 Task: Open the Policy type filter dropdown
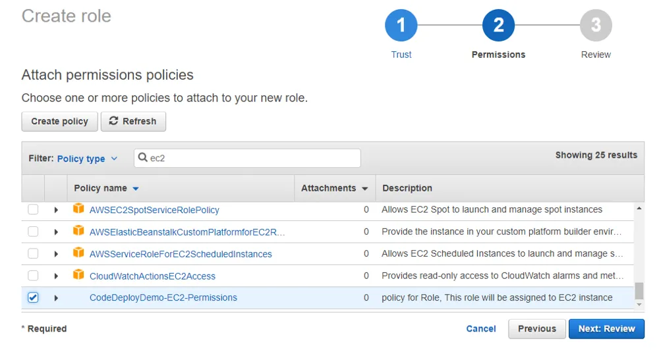tap(87, 159)
